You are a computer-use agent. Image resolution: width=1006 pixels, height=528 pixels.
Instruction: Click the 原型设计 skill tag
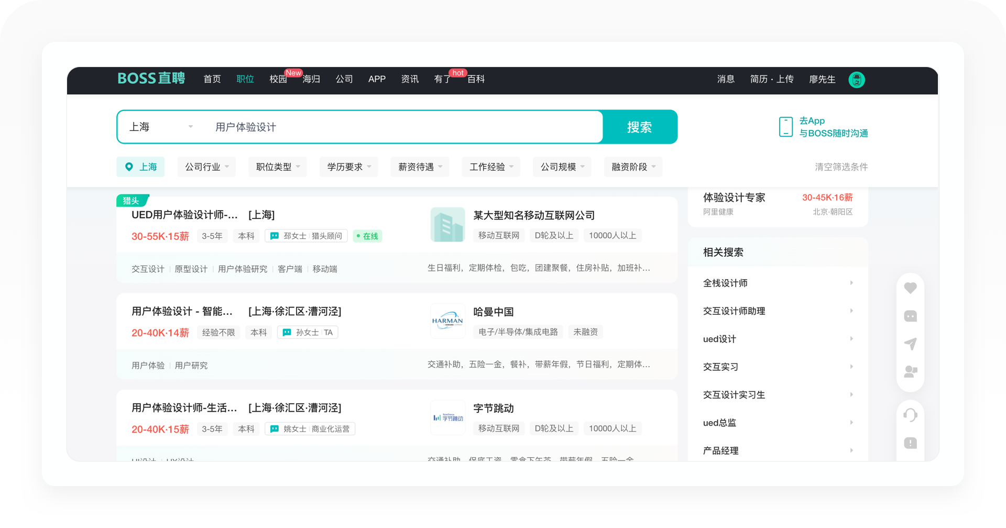point(191,269)
